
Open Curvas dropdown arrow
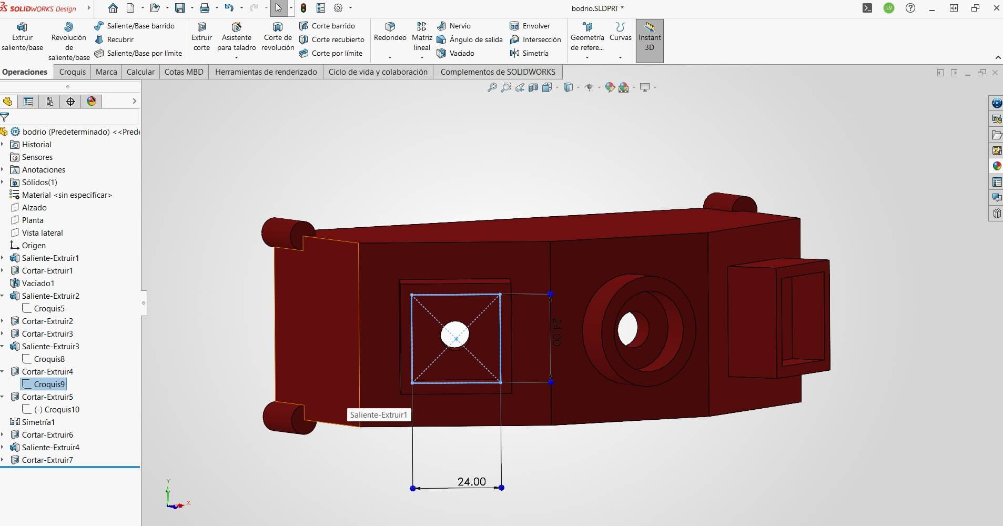[621, 57]
